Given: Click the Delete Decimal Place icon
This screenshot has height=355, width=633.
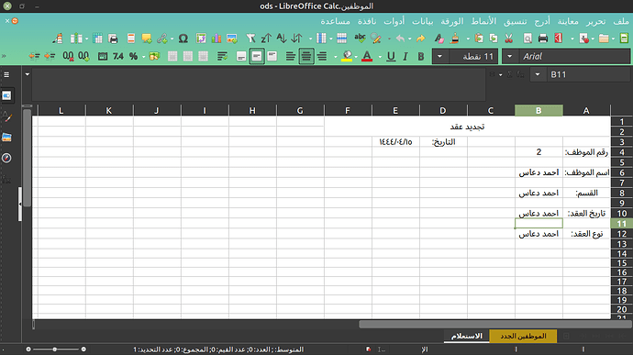Looking at the screenshot, I should click(68, 56).
